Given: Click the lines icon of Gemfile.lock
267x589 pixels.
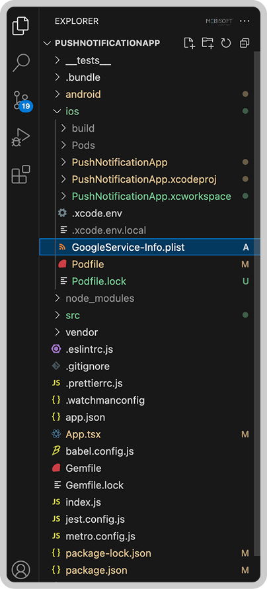Looking at the screenshot, I should click(57, 485).
